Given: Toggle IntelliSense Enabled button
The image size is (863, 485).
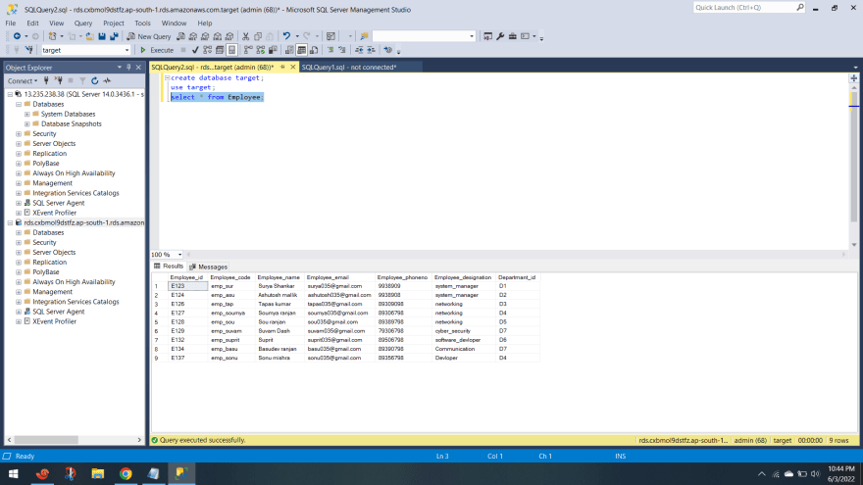Looking at the screenshot, I should (x=231, y=50).
